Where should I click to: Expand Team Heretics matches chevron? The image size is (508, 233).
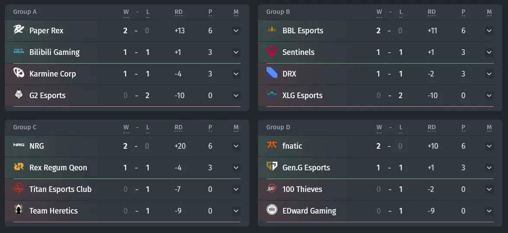coord(236,211)
